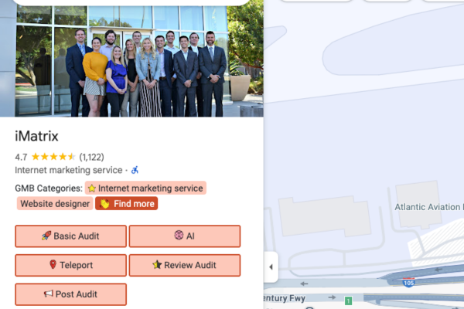Click the Atlantic Aviation map label
Viewport: 464px width, 309px height.
coord(428,207)
